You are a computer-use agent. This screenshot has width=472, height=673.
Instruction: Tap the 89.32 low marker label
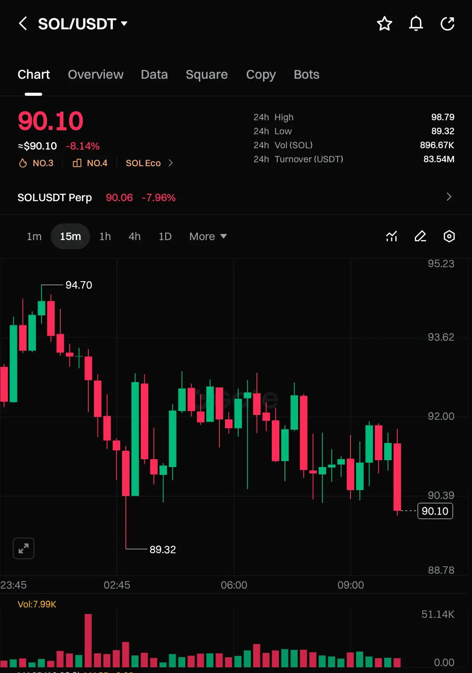tap(163, 550)
